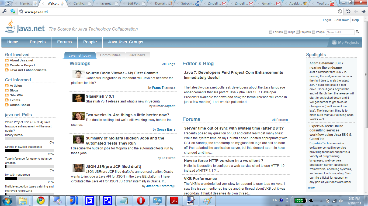Click inside the Search All field
Screen dimensions: 368x206
(x=340, y=32)
